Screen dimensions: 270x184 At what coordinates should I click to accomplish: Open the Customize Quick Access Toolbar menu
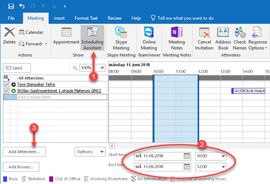(x=65, y=7)
